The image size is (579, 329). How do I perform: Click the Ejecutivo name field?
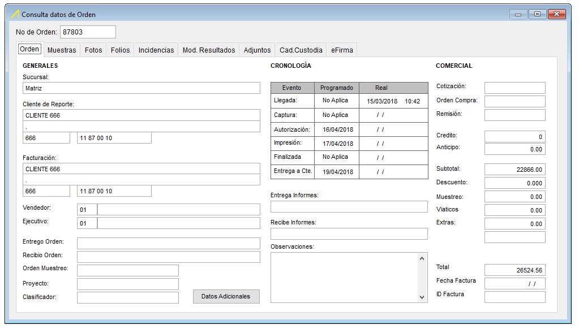pyautogui.click(x=179, y=223)
